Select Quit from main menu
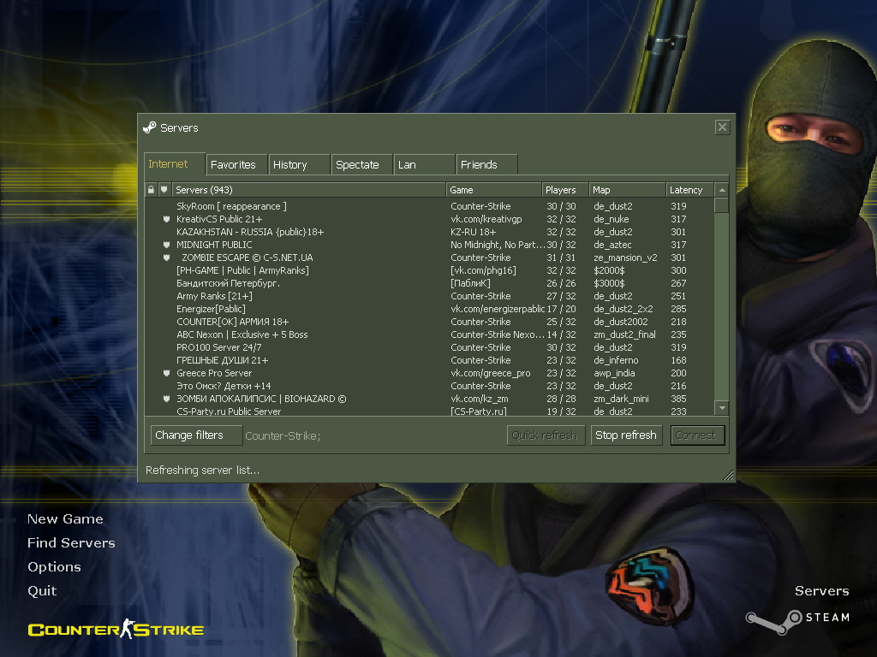 42,591
